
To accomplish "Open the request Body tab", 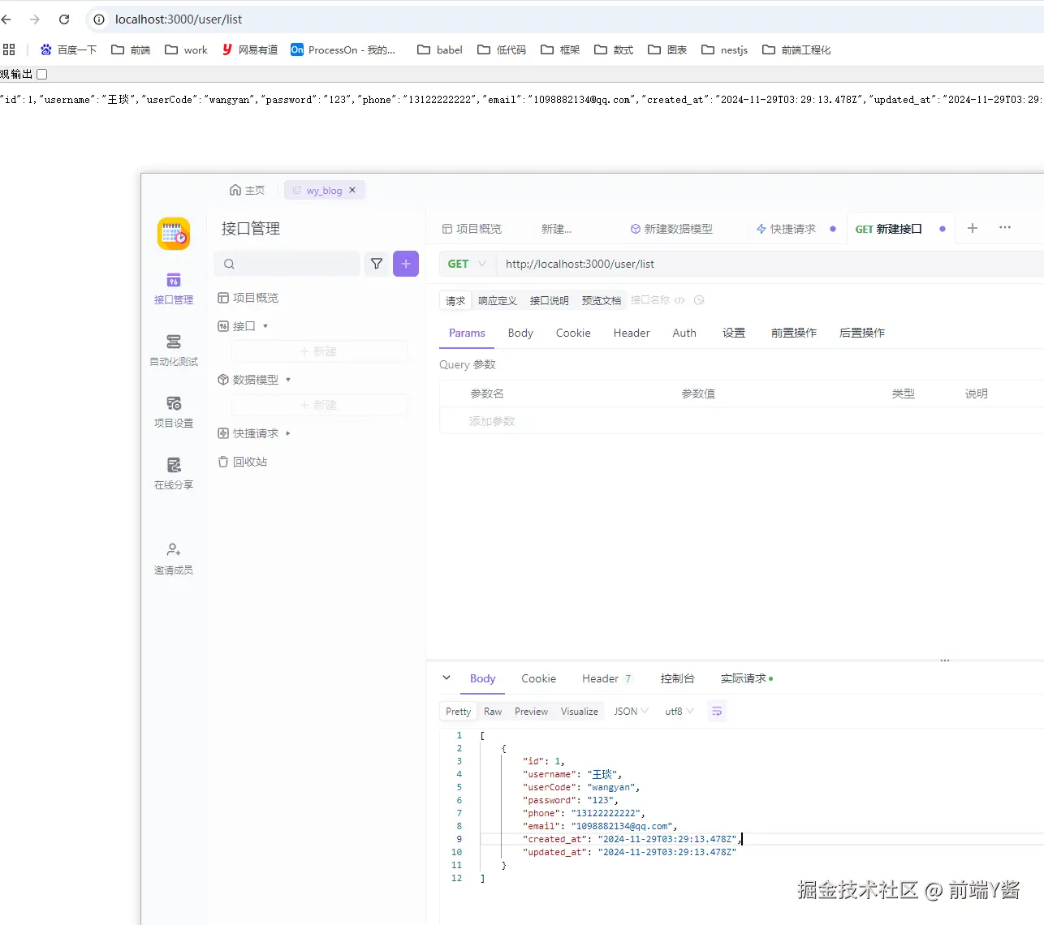I will (520, 333).
